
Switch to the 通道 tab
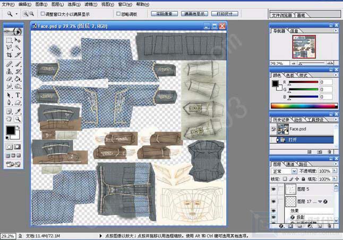[x=290, y=164]
